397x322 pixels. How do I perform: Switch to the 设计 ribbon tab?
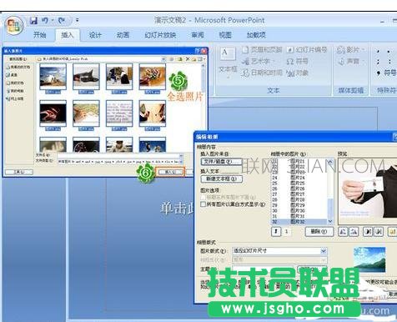tap(95, 35)
